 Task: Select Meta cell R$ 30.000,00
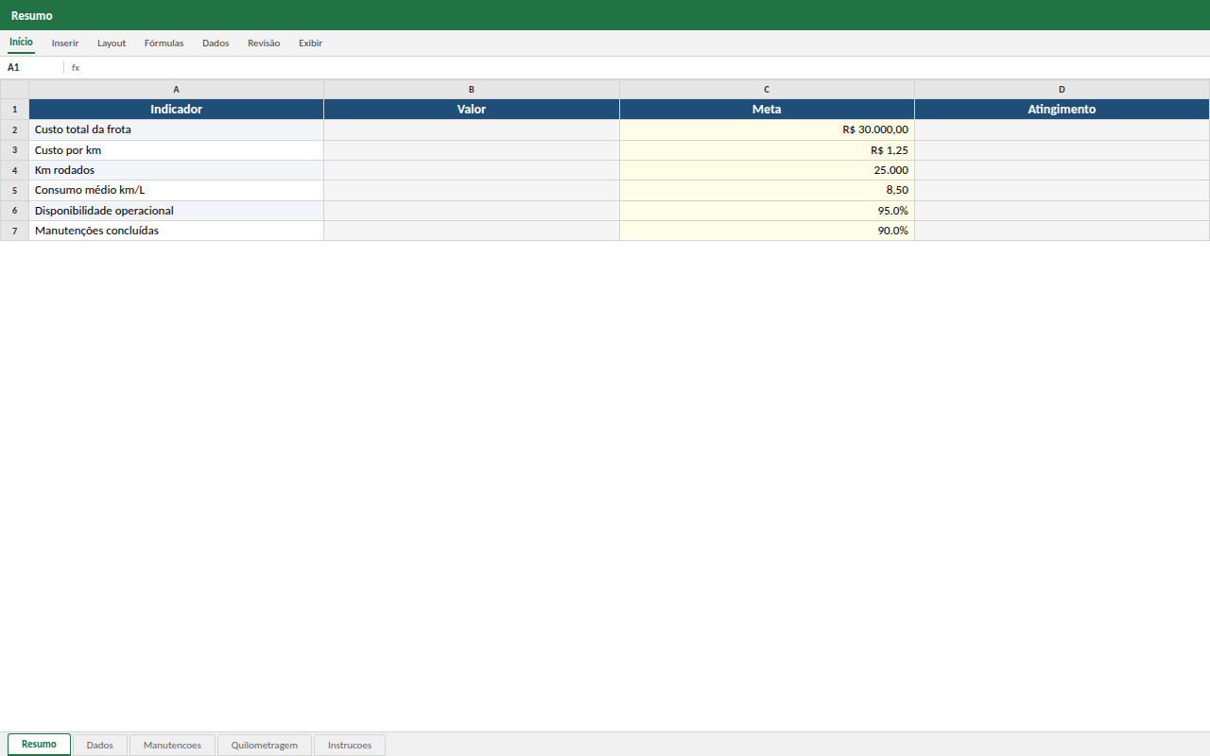[x=767, y=129]
